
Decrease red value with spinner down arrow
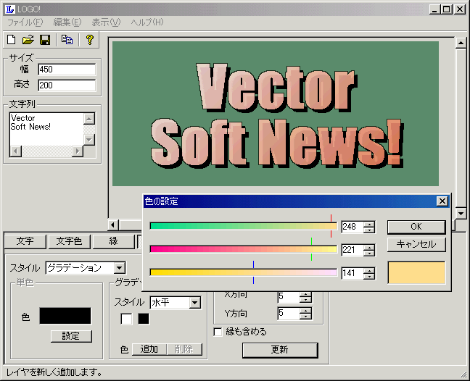pos(369,230)
